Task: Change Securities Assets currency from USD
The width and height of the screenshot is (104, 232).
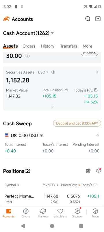Action: (x=43, y=72)
